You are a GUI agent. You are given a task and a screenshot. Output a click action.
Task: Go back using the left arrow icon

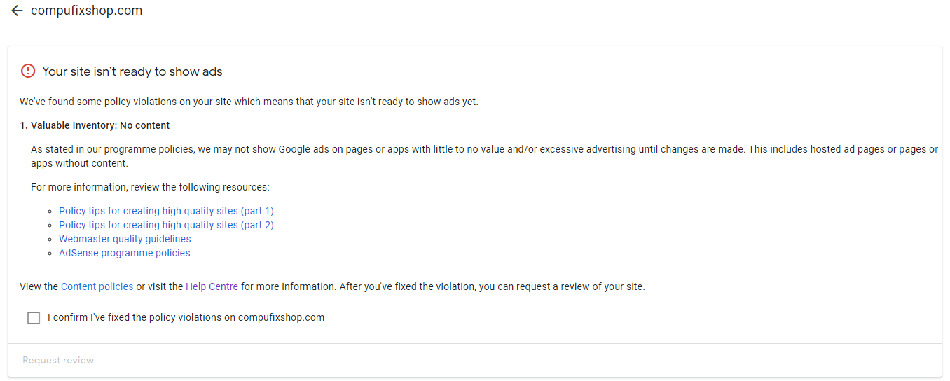pyautogui.click(x=17, y=11)
